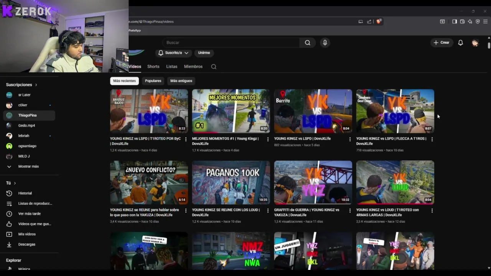Open video title MEJORES MOMENTOS #1 | Young Kingz
This screenshot has width=491, height=276.
(x=226, y=141)
